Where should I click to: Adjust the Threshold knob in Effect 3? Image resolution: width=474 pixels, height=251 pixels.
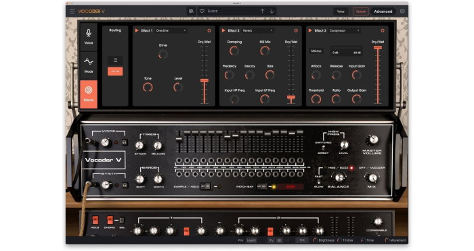coord(316,99)
